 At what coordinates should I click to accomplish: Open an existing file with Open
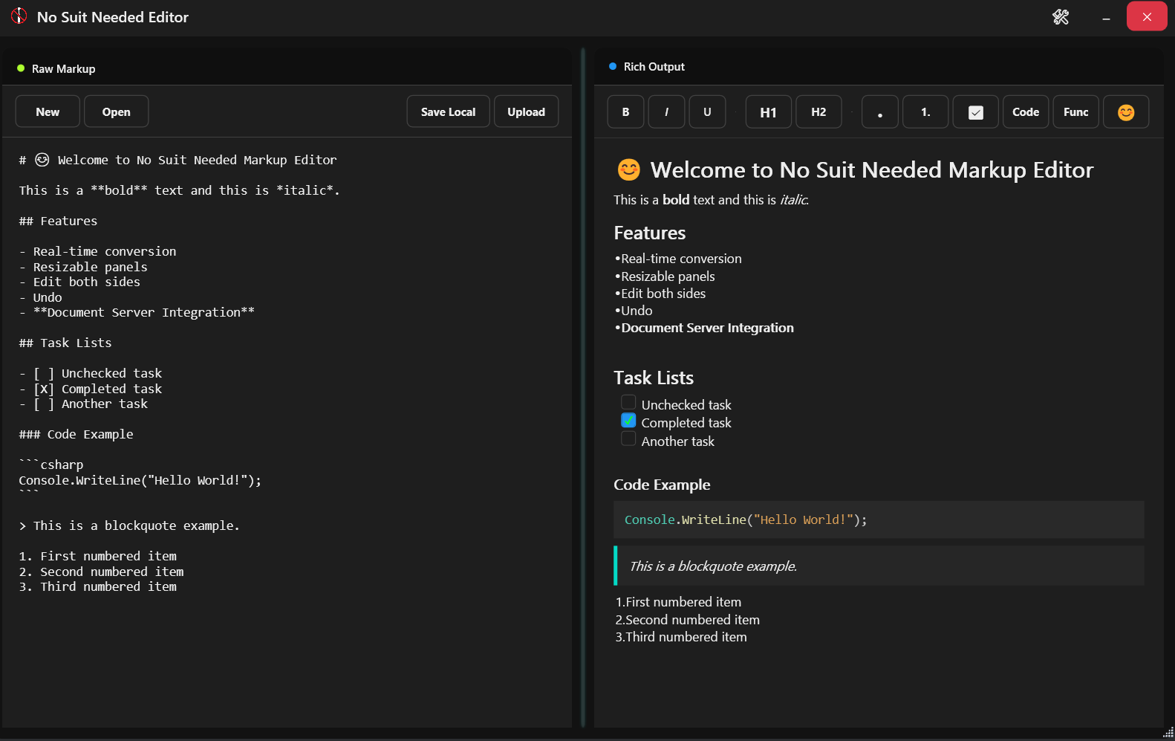[x=116, y=111]
